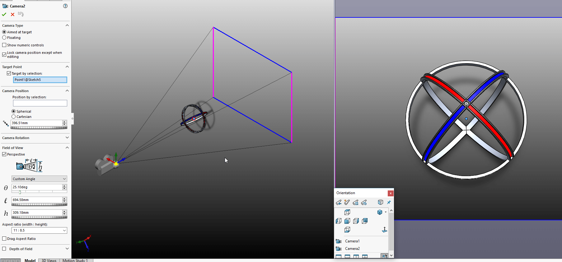Click Update Standard Views icon in Orientation
The image size is (562, 262).
click(355, 203)
